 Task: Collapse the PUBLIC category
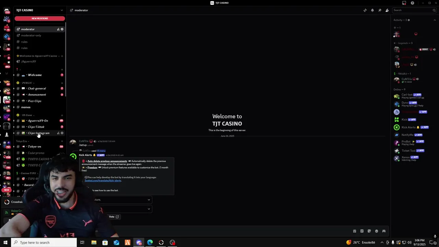pyautogui.click(x=27, y=83)
